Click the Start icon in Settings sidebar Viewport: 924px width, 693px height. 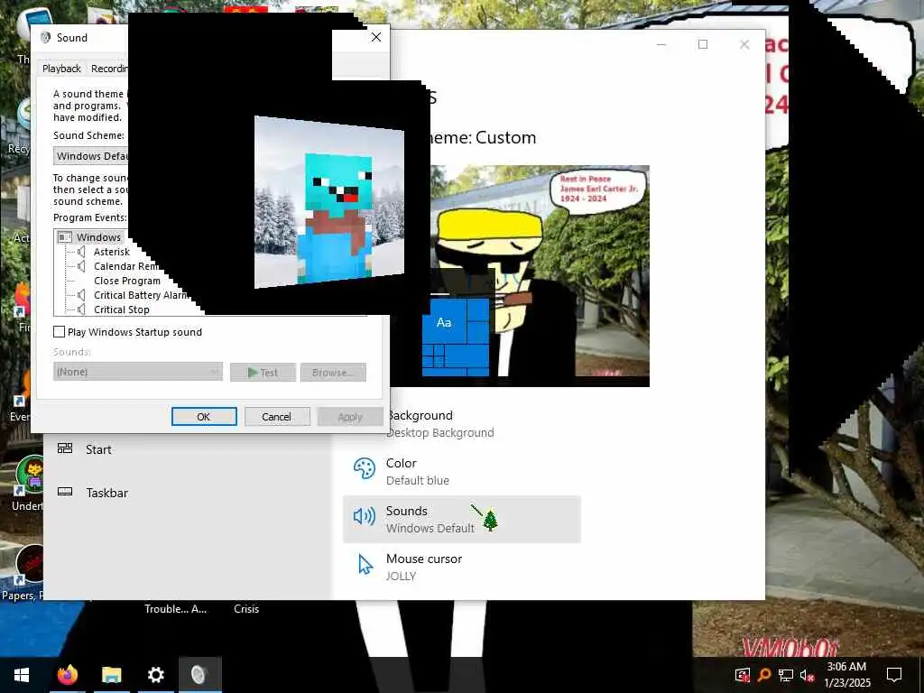[65, 448]
